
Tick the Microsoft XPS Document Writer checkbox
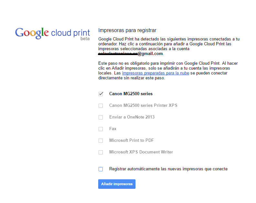tap(101, 152)
